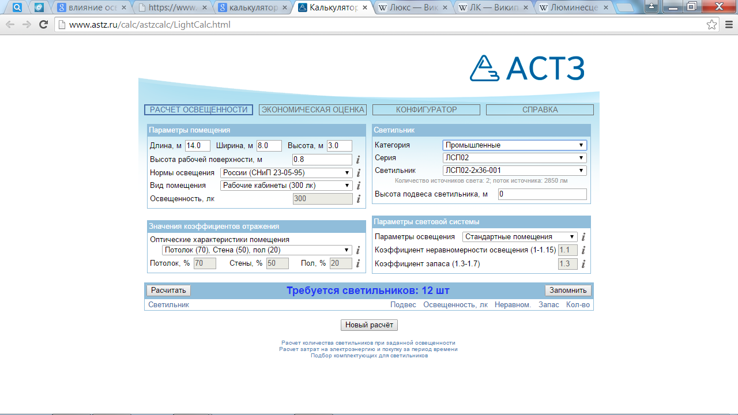Click info icon for Коэффициент неравномерности

pyautogui.click(x=583, y=250)
